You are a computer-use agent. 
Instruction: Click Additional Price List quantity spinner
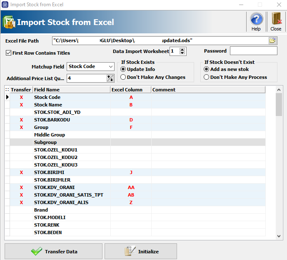click(110, 78)
